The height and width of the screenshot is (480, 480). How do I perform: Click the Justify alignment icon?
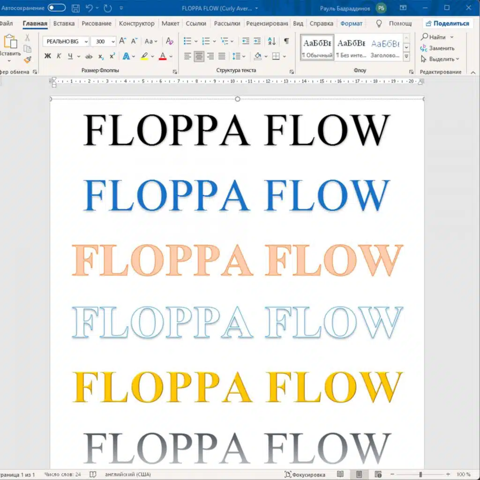click(x=222, y=56)
